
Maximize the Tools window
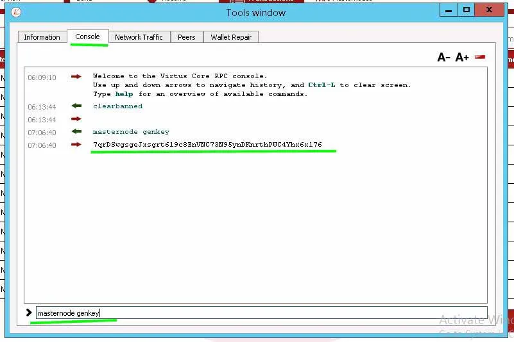point(466,10)
